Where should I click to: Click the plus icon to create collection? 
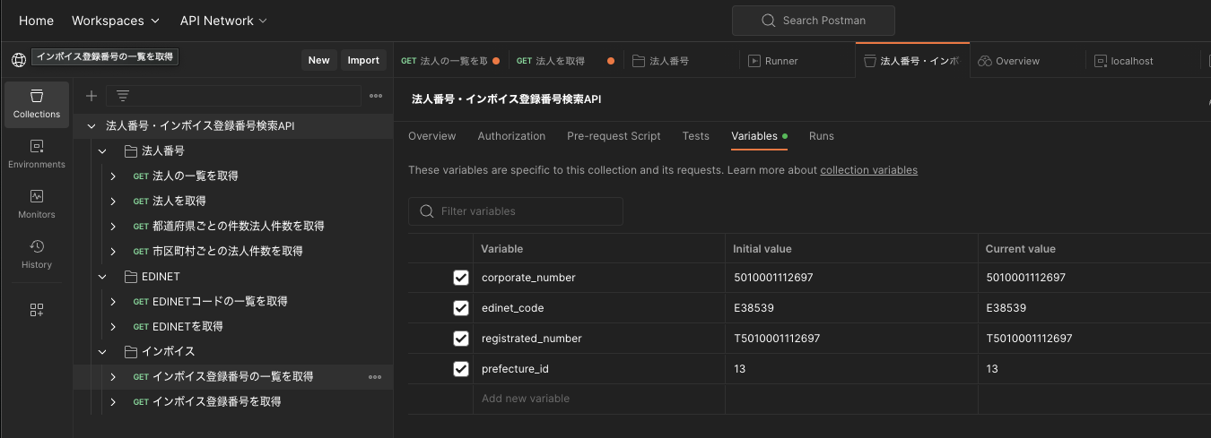tap(91, 96)
